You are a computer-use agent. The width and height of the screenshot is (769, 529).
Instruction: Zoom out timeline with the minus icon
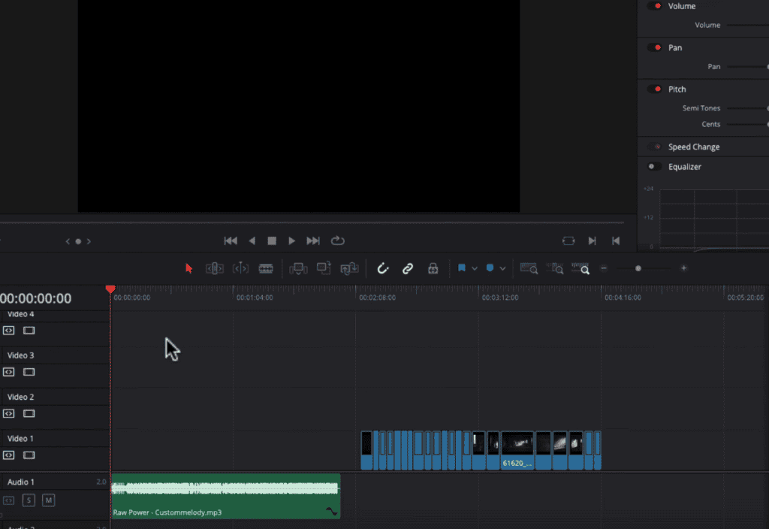(x=604, y=268)
